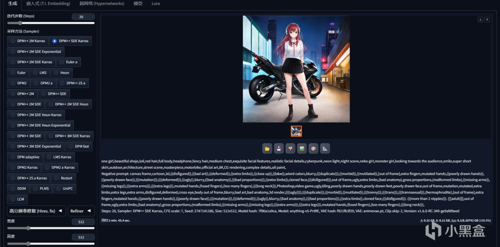Open the images output folder icon
The height and width of the screenshot is (247, 500).
coord(267,148)
